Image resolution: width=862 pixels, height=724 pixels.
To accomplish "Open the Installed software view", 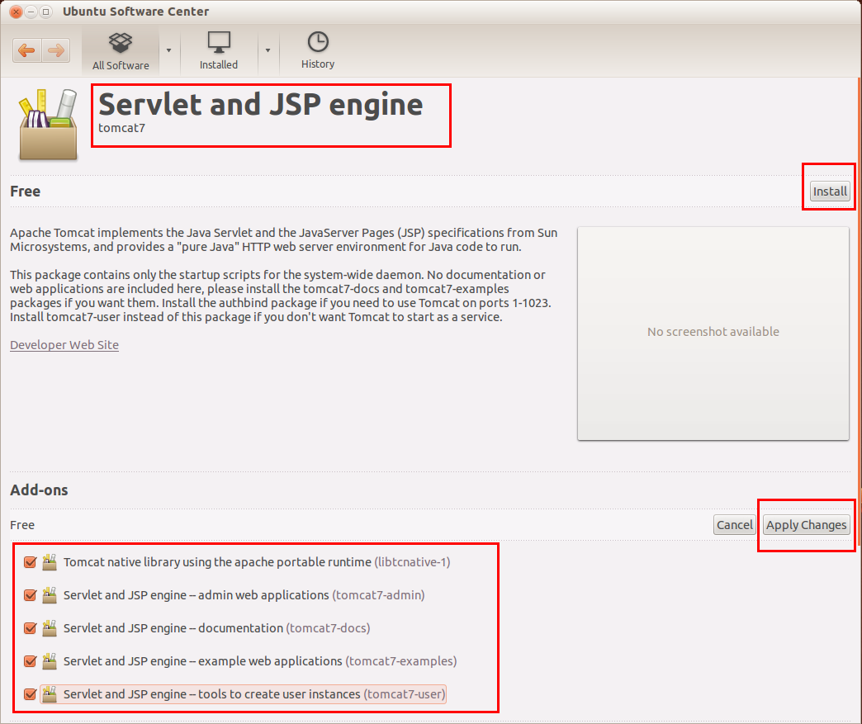I will 218,51.
